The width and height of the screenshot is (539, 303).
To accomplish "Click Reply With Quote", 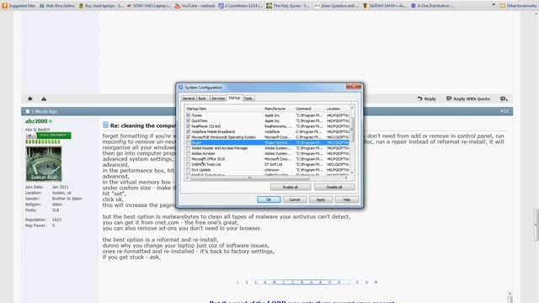I will 468,98.
